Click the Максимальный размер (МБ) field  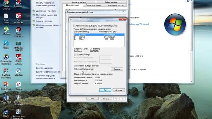point(106,62)
